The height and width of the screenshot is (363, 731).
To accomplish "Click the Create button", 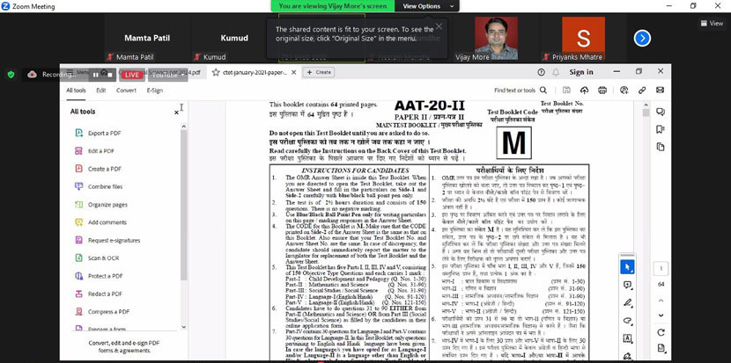I will click(x=319, y=72).
